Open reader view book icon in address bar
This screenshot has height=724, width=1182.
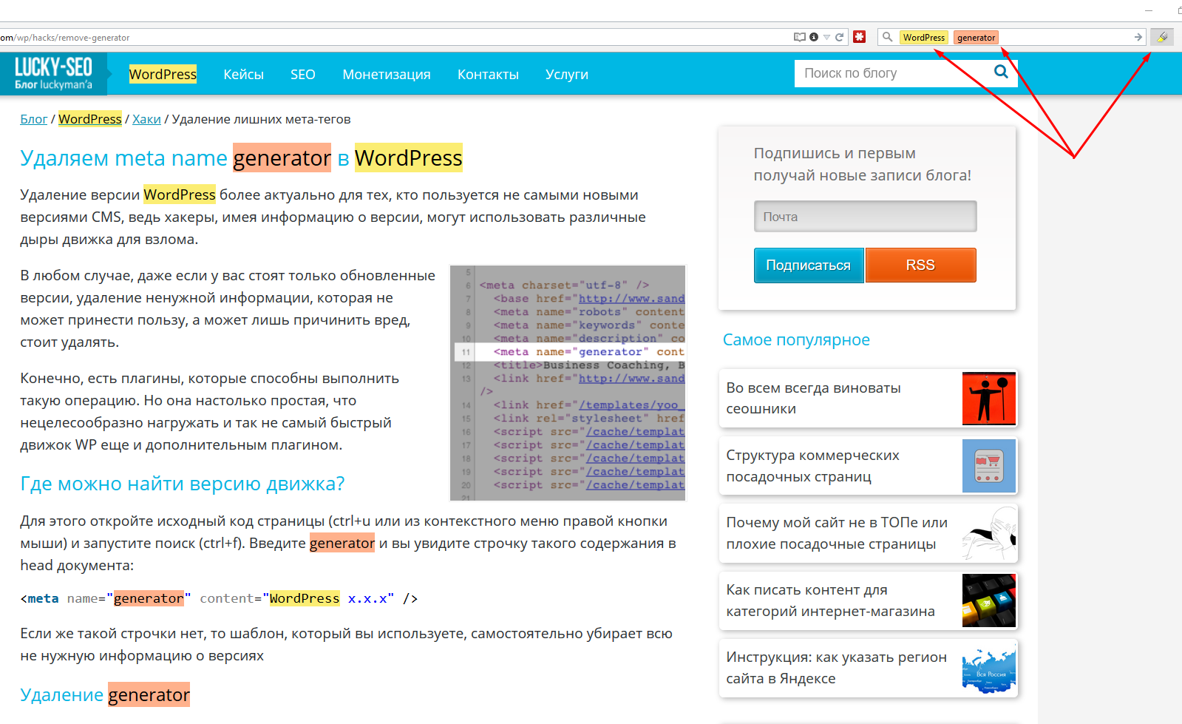click(799, 37)
